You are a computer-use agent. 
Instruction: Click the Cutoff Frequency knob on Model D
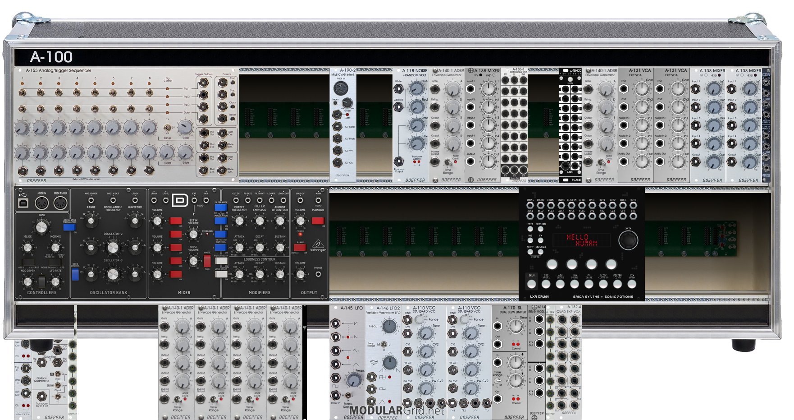point(239,221)
